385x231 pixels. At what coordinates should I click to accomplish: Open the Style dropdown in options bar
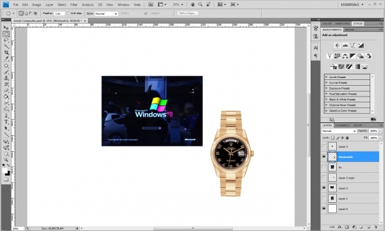pyautogui.click(x=107, y=13)
